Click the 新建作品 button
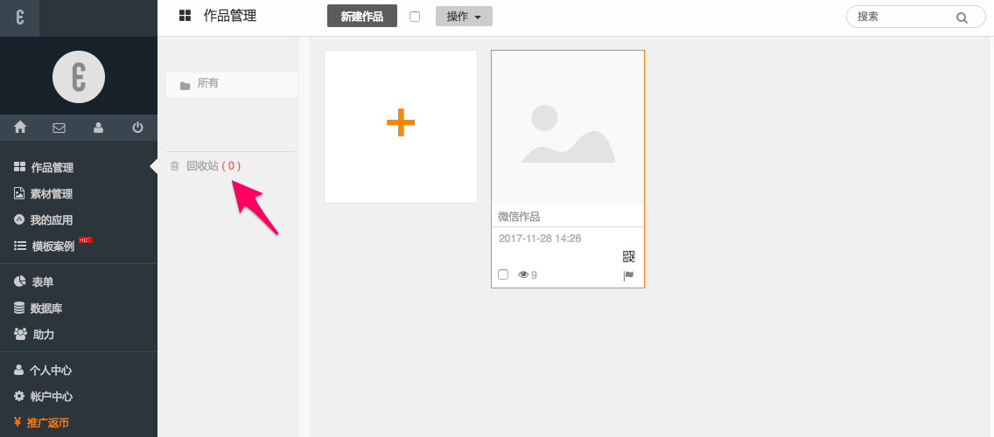 pyautogui.click(x=361, y=17)
